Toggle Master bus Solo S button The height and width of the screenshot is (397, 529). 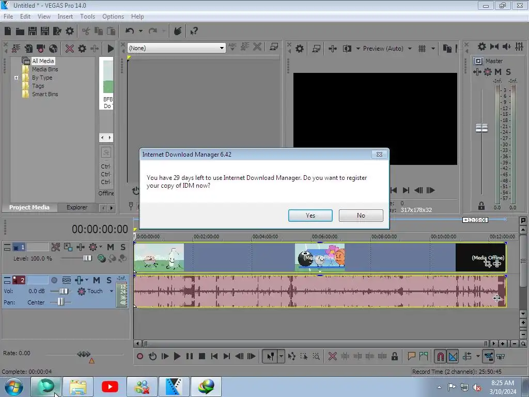tap(508, 72)
